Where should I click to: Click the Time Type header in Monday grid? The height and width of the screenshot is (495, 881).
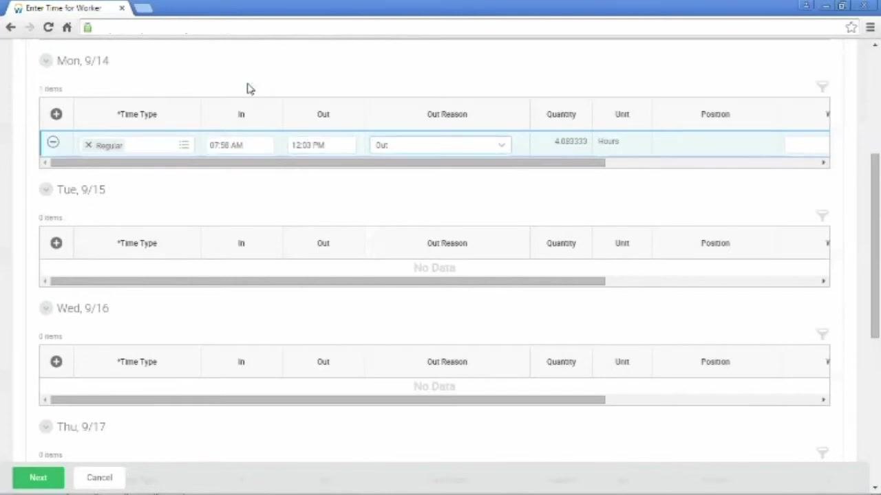pos(137,114)
